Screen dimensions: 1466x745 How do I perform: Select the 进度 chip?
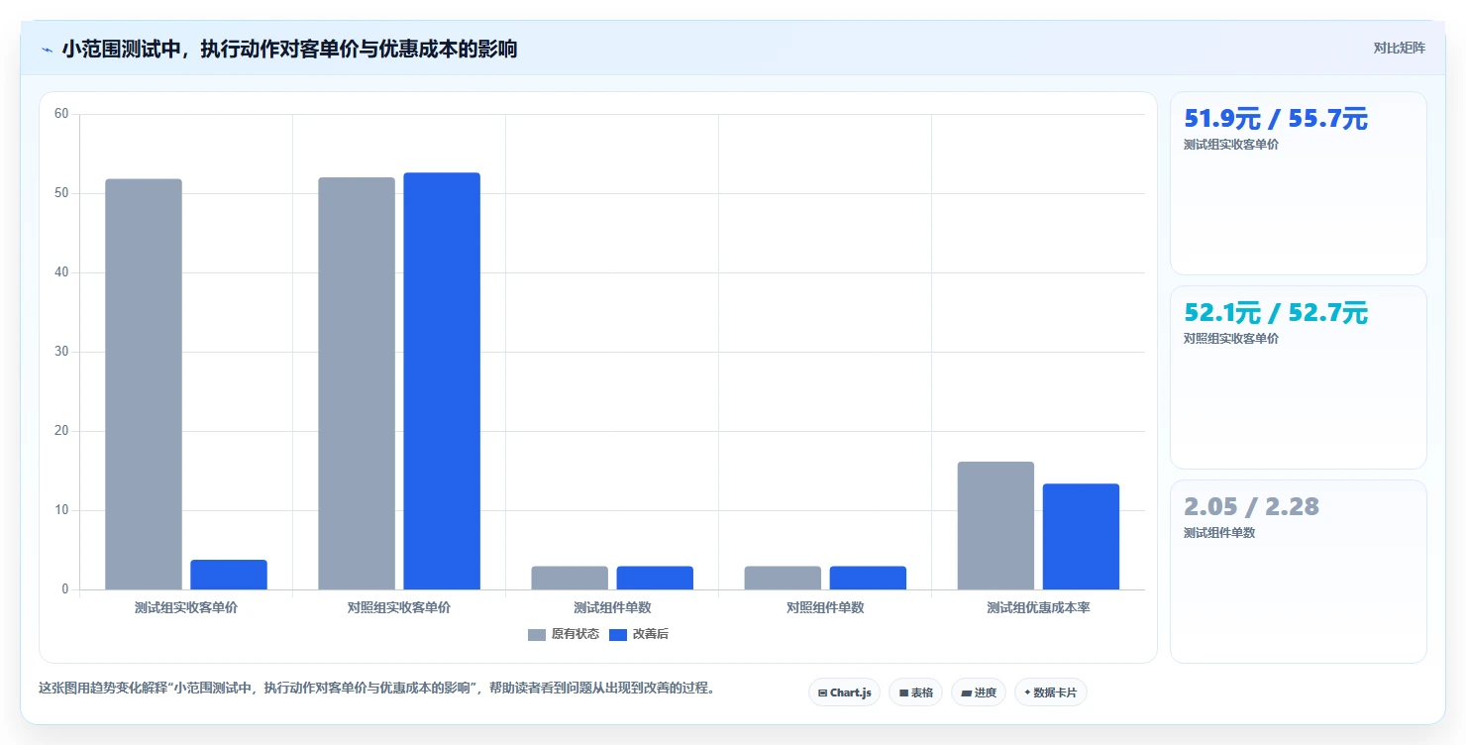coord(979,692)
